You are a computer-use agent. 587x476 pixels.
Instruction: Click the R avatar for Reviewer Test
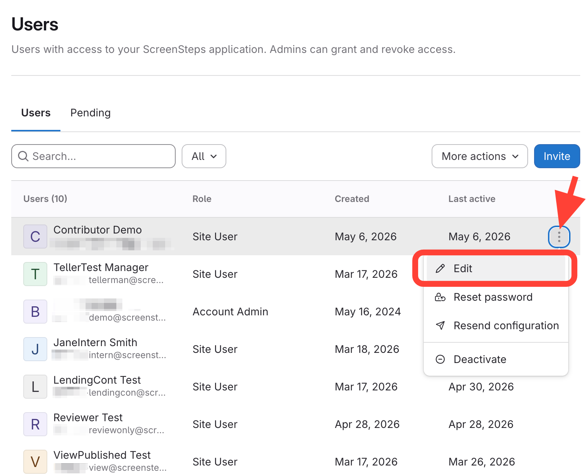35,424
